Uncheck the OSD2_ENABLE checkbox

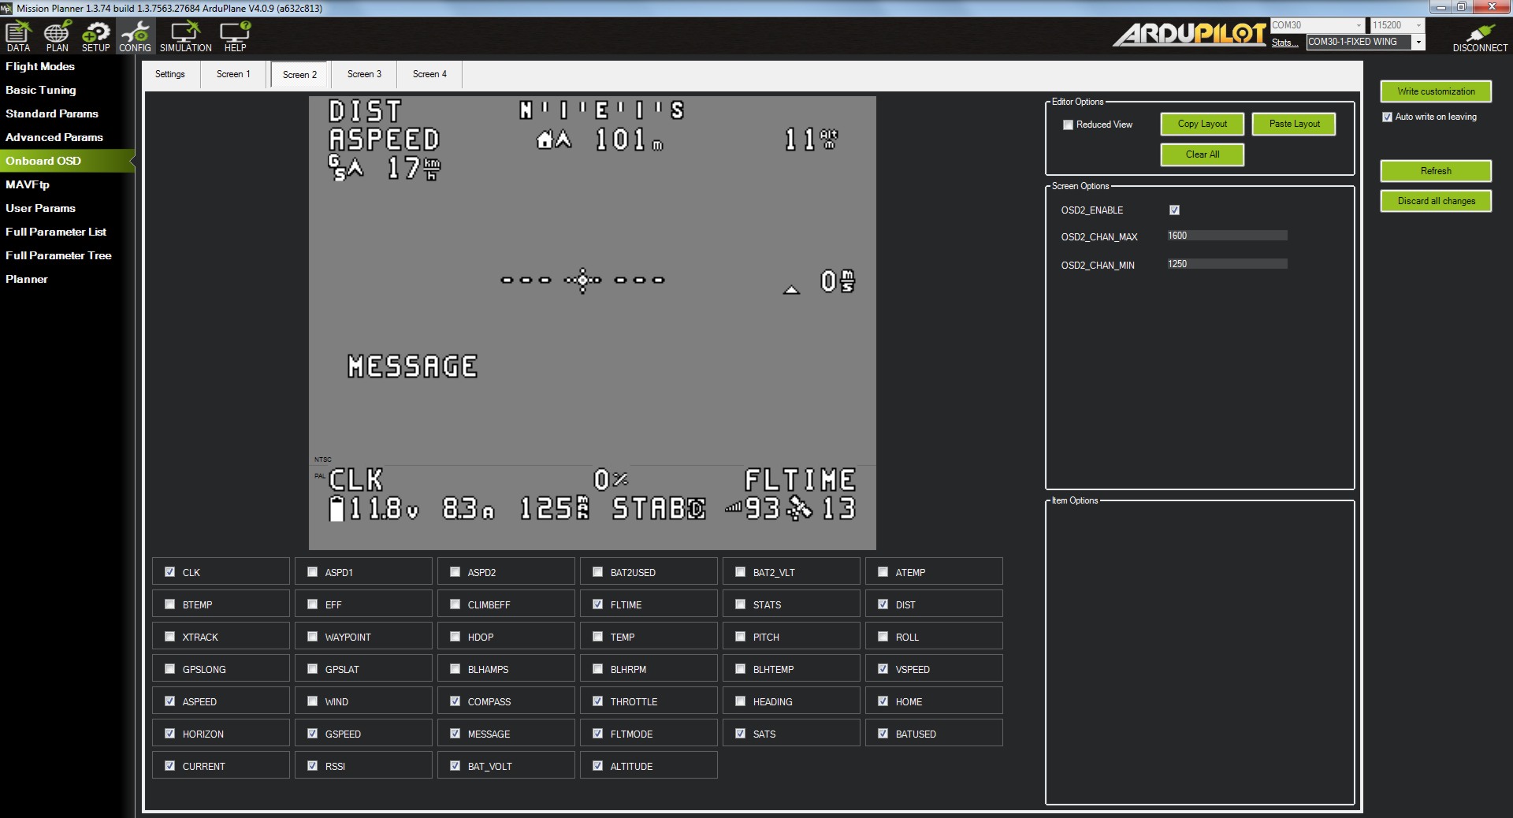coord(1174,210)
